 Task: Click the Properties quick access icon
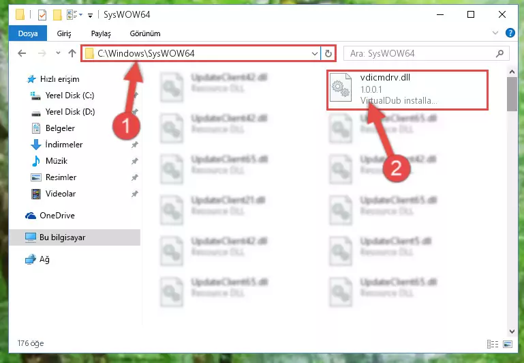click(x=42, y=15)
